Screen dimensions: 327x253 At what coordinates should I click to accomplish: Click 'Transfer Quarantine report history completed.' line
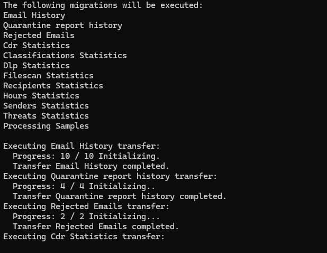pos(120,196)
